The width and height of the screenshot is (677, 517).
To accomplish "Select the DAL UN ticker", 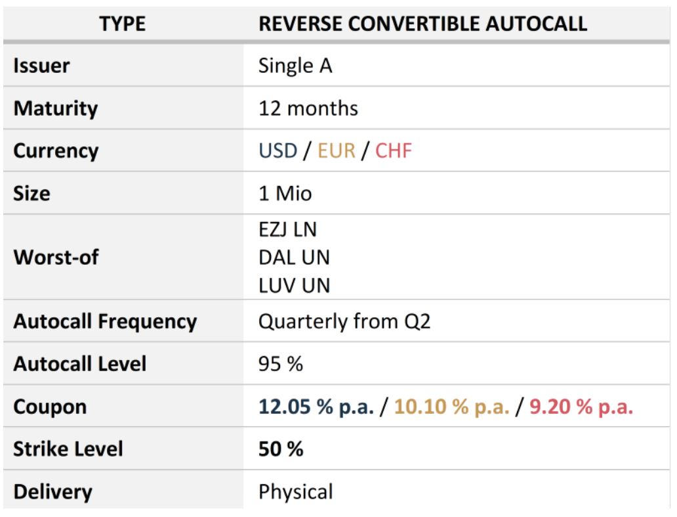I will 294,258.
